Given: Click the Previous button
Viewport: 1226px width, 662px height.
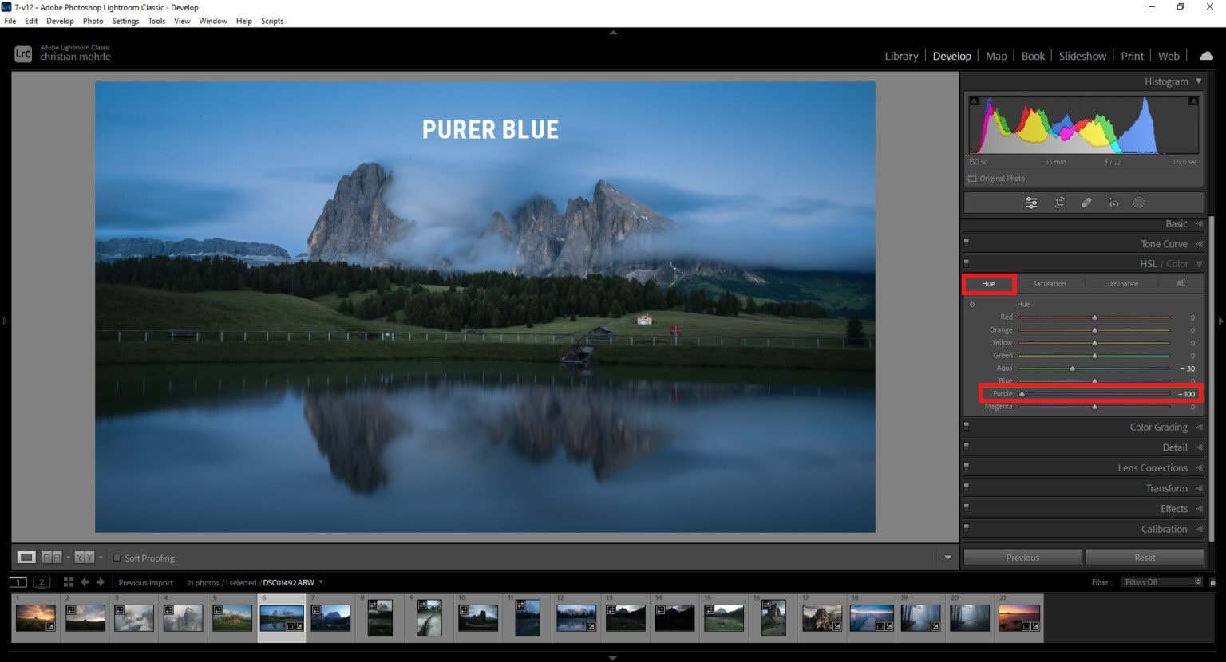Looking at the screenshot, I should [x=1022, y=558].
